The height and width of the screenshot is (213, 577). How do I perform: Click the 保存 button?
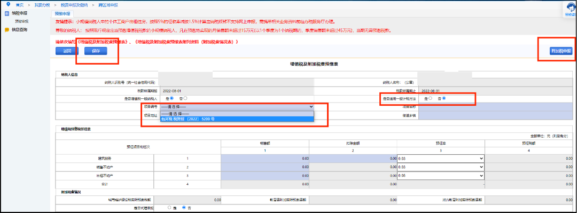[95, 51]
